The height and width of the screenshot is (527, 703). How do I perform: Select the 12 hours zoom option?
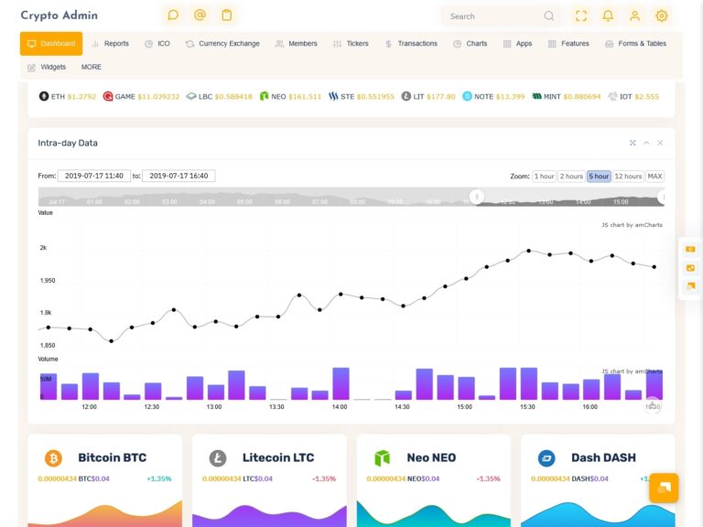click(628, 176)
